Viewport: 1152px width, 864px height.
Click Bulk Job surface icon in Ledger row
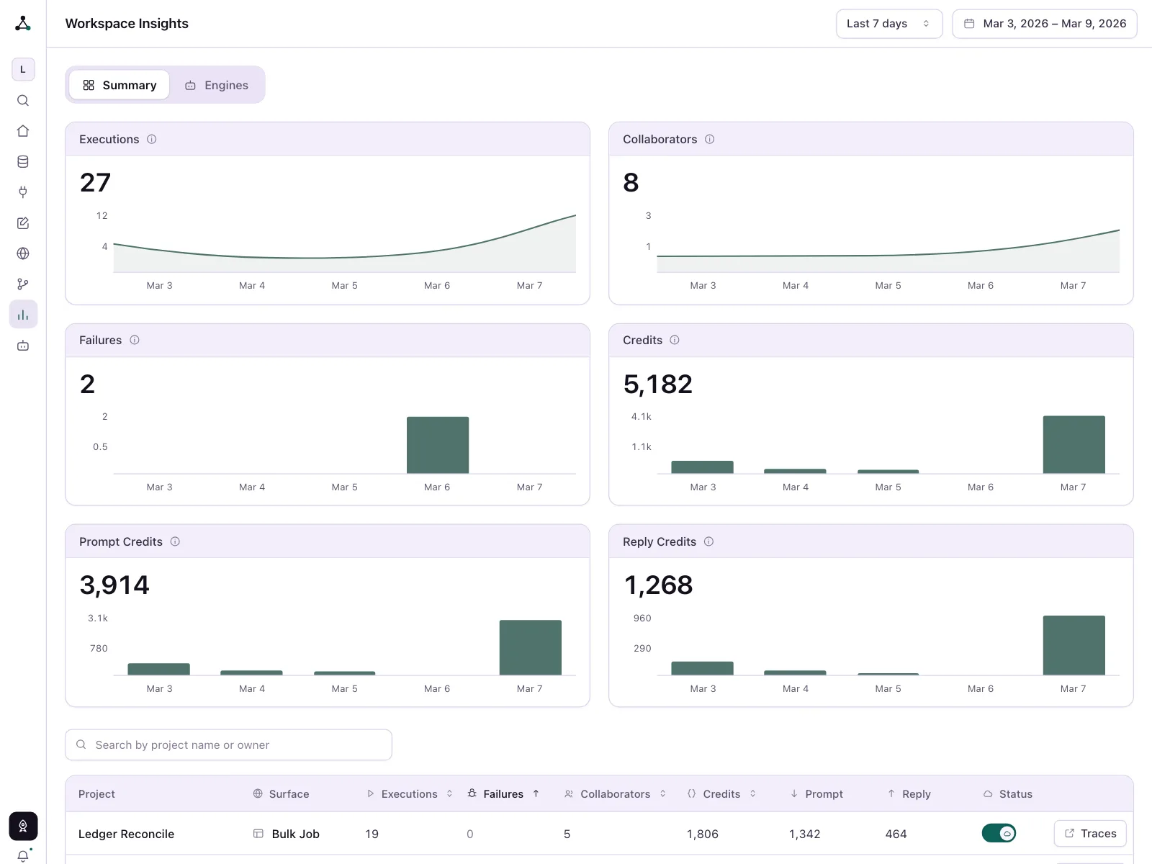pos(258,834)
